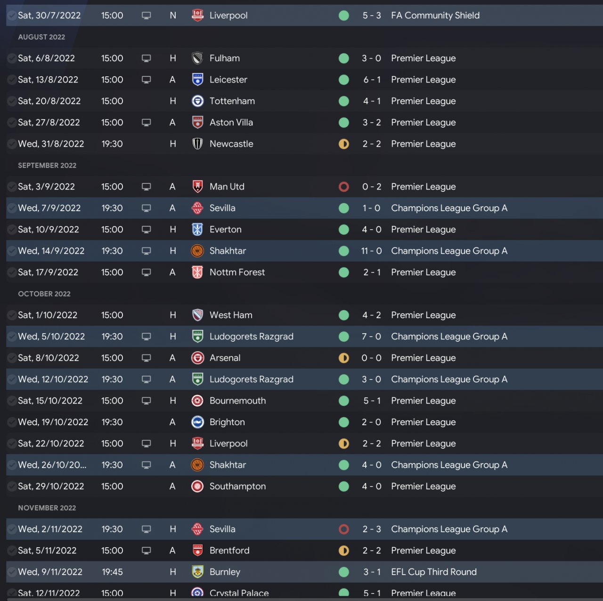Click the red loss indicator for Man Utd match

tap(344, 187)
